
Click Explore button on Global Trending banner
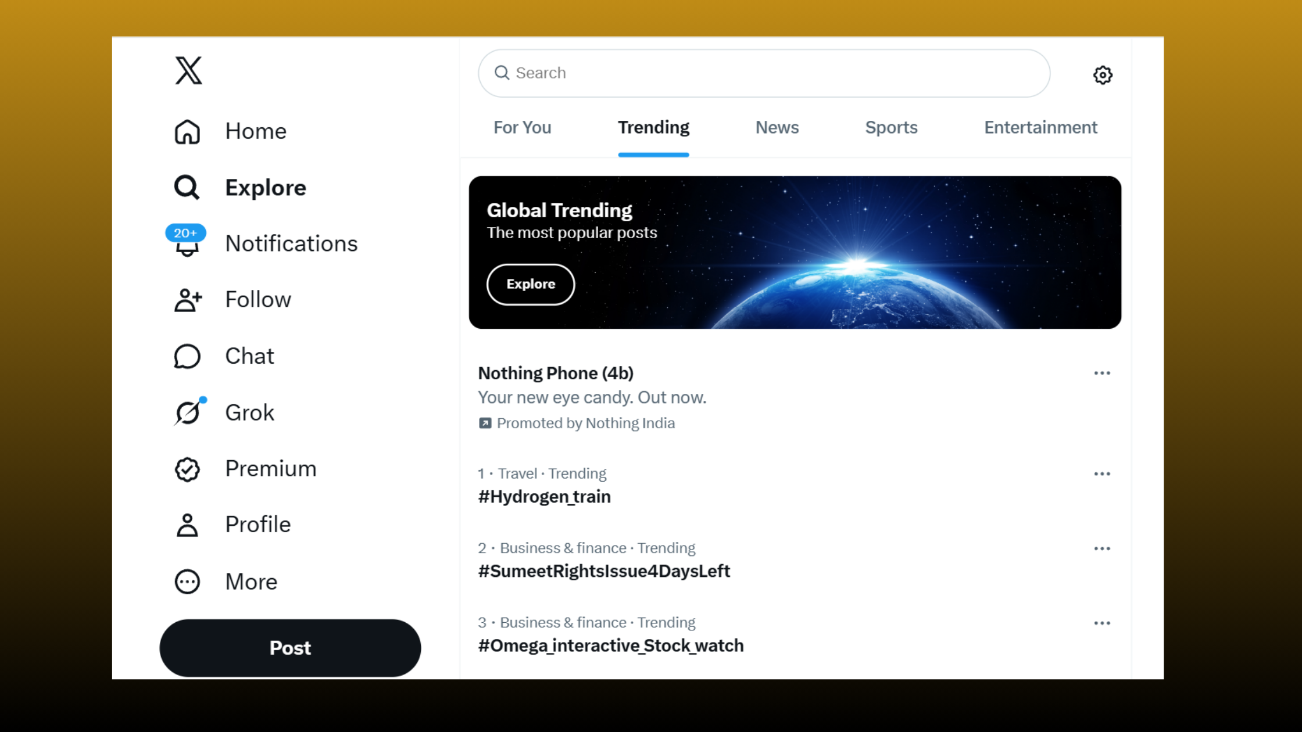531,284
